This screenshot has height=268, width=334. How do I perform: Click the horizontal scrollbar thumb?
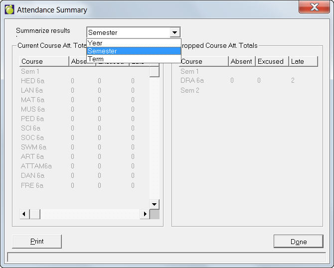click(35, 214)
